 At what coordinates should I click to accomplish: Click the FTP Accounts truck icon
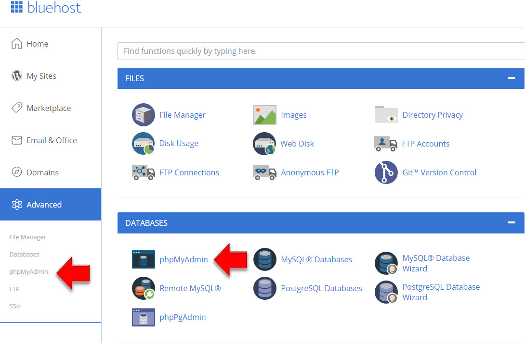click(386, 144)
